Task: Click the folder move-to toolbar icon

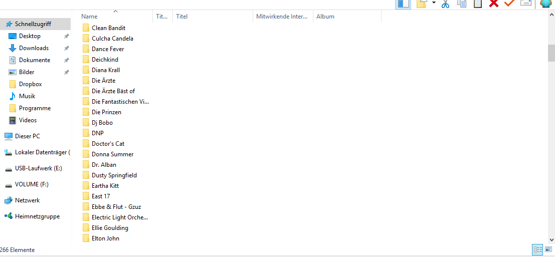Action: pos(422,4)
